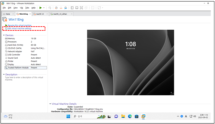Open File Explorer from the taskbar

coord(123,116)
